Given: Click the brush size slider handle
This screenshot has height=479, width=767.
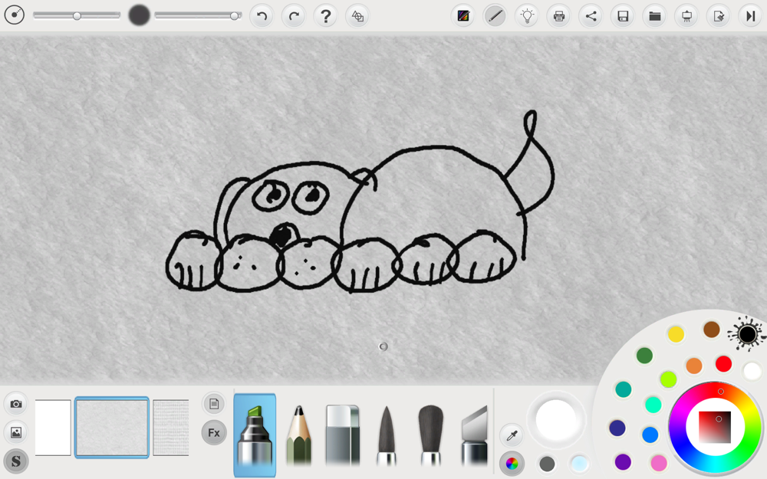Looking at the screenshot, I should [77, 15].
